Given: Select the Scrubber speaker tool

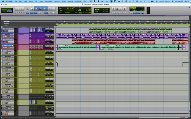Looking at the screenshot, I should click(49, 9).
